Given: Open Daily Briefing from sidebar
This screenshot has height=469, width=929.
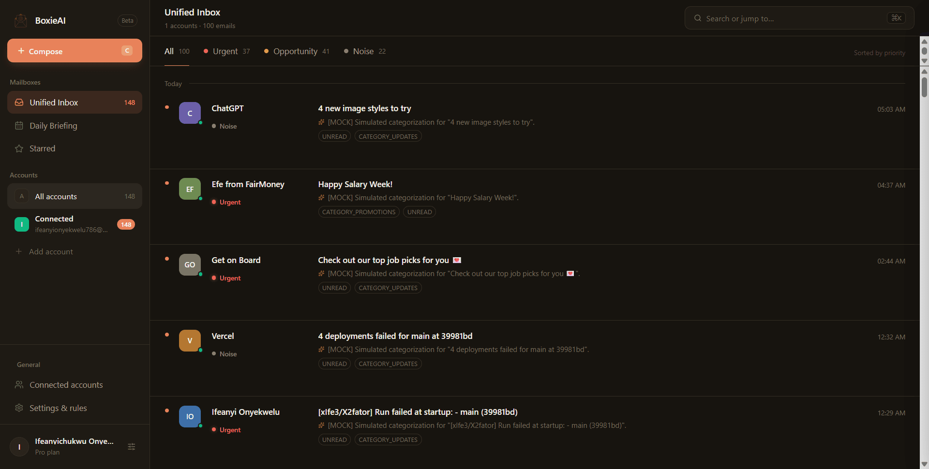Looking at the screenshot, I should 75,126.
